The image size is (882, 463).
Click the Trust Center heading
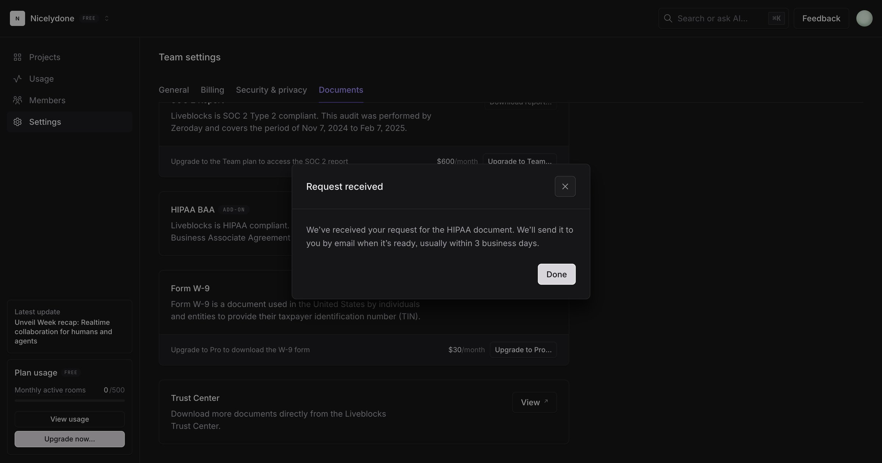(x=195, y=398)
